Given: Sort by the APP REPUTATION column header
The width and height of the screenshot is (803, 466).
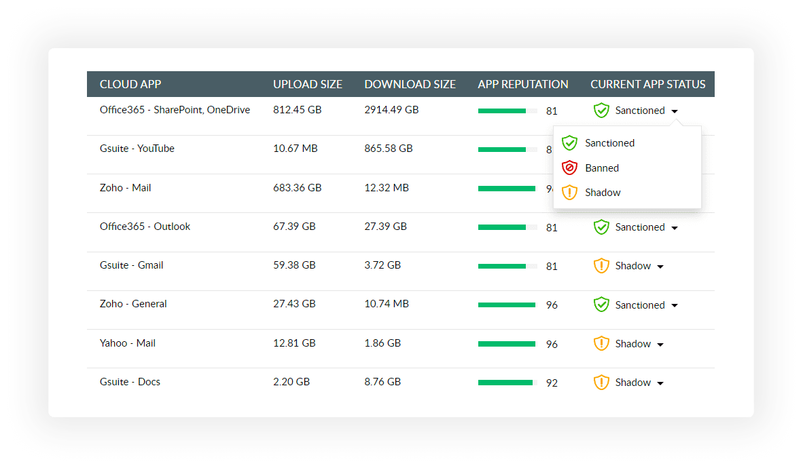Looking at the screenshot, I should [523, 84].
